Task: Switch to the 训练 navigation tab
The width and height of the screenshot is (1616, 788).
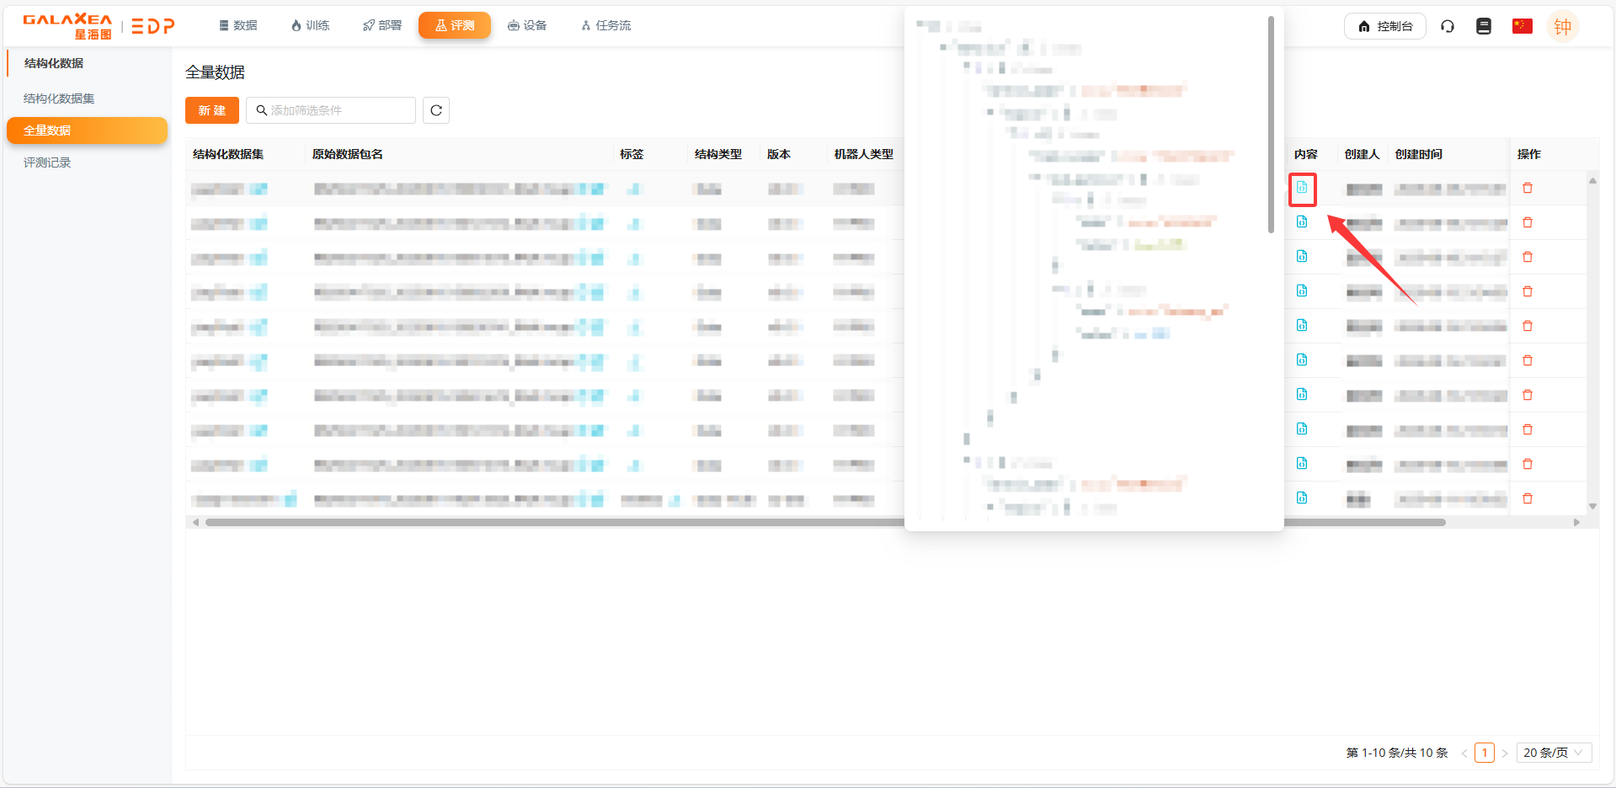Action: tap(310, 26)
